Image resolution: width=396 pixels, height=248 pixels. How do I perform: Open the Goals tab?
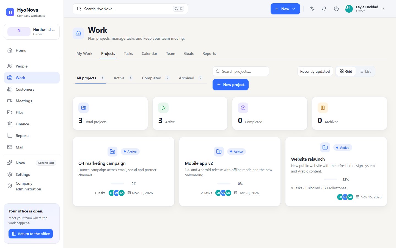(x=189, y=53)
